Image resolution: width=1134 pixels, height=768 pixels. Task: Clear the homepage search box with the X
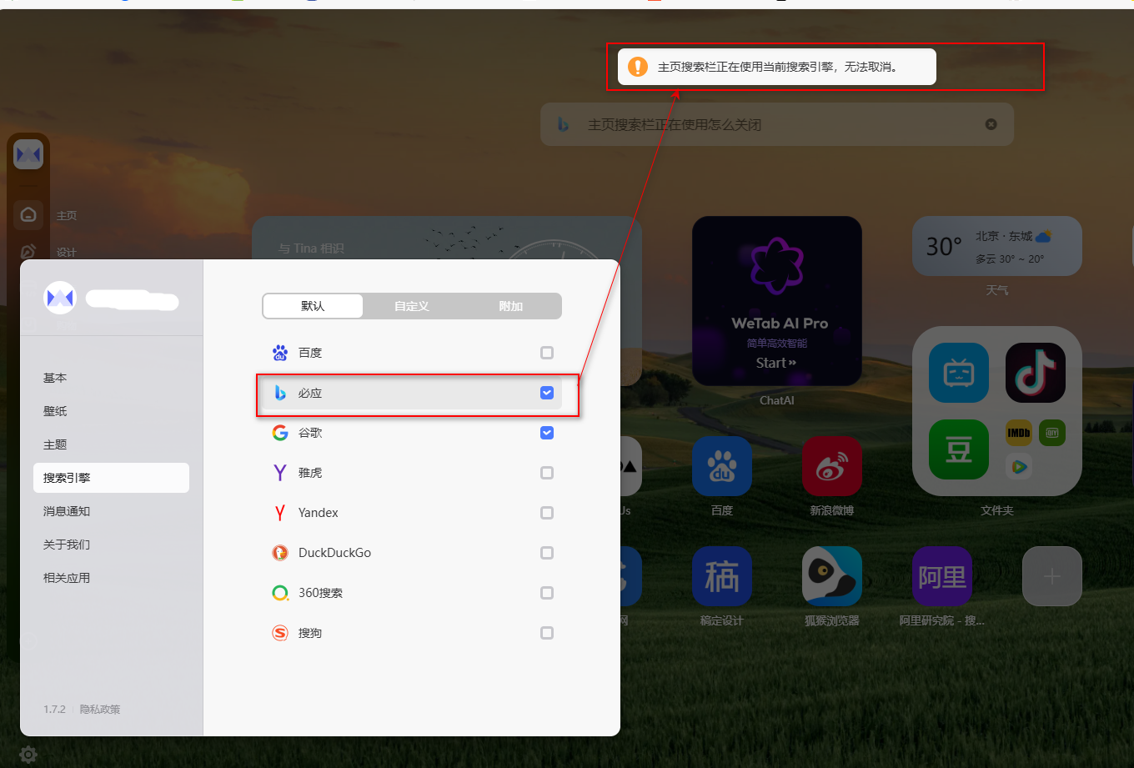(x=991, y=124)
